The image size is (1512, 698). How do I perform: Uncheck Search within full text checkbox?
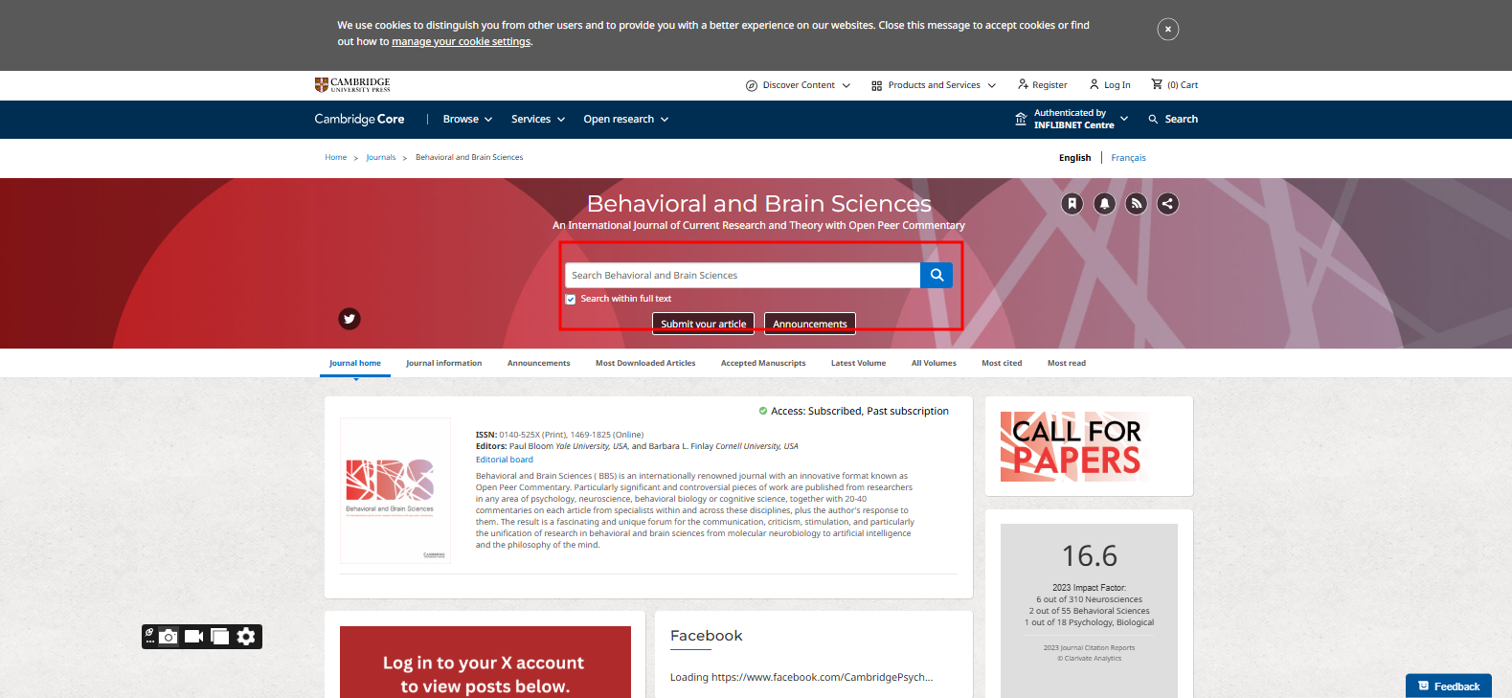coord(571,299)
